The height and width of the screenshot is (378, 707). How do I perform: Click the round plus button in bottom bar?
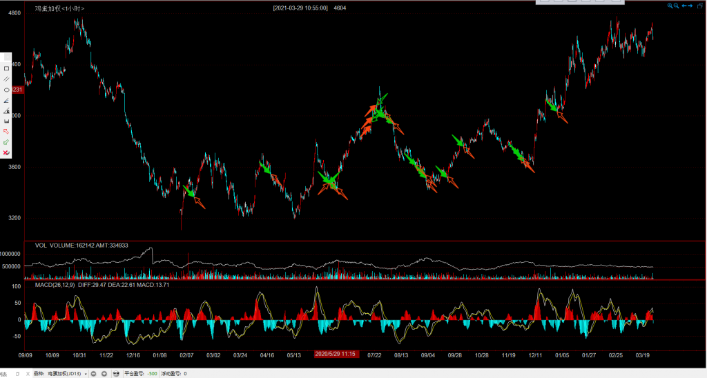click(104, 373)
